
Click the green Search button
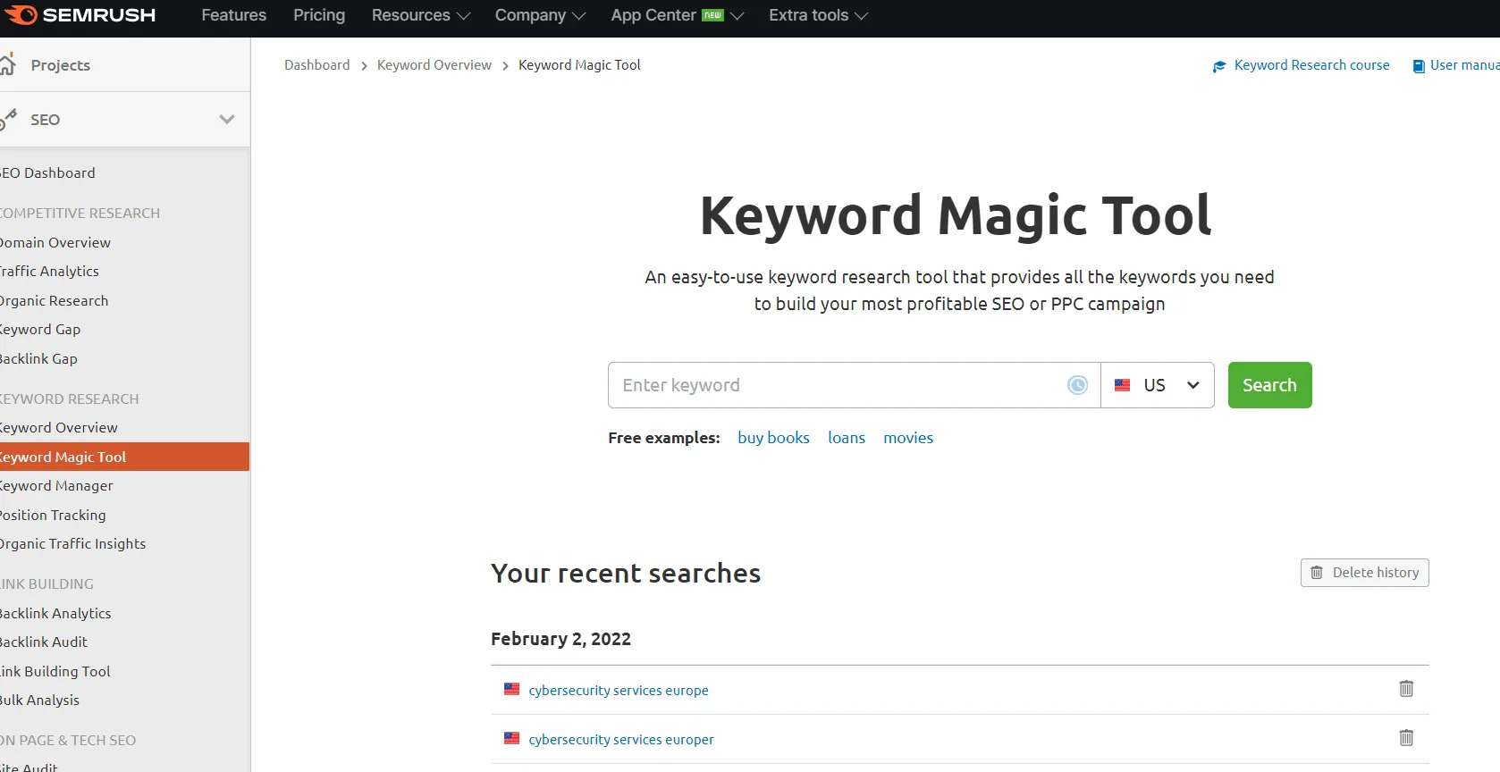pyautogui.click(x=1269, y=385)
